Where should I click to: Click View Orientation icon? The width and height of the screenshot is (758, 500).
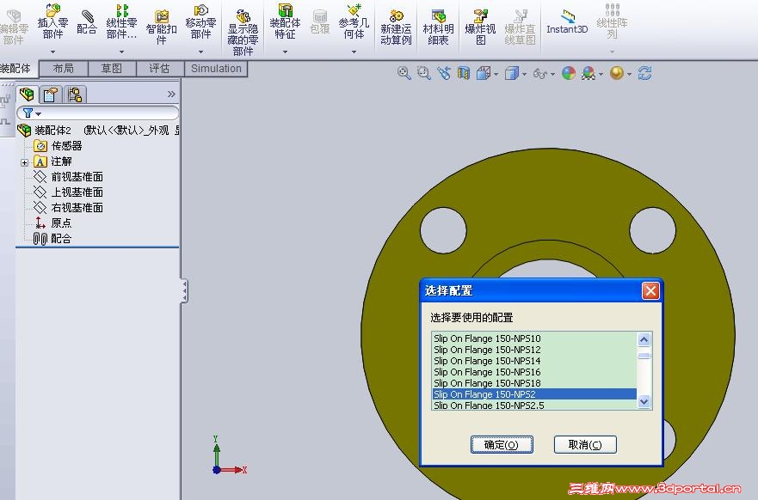[484, 73]
